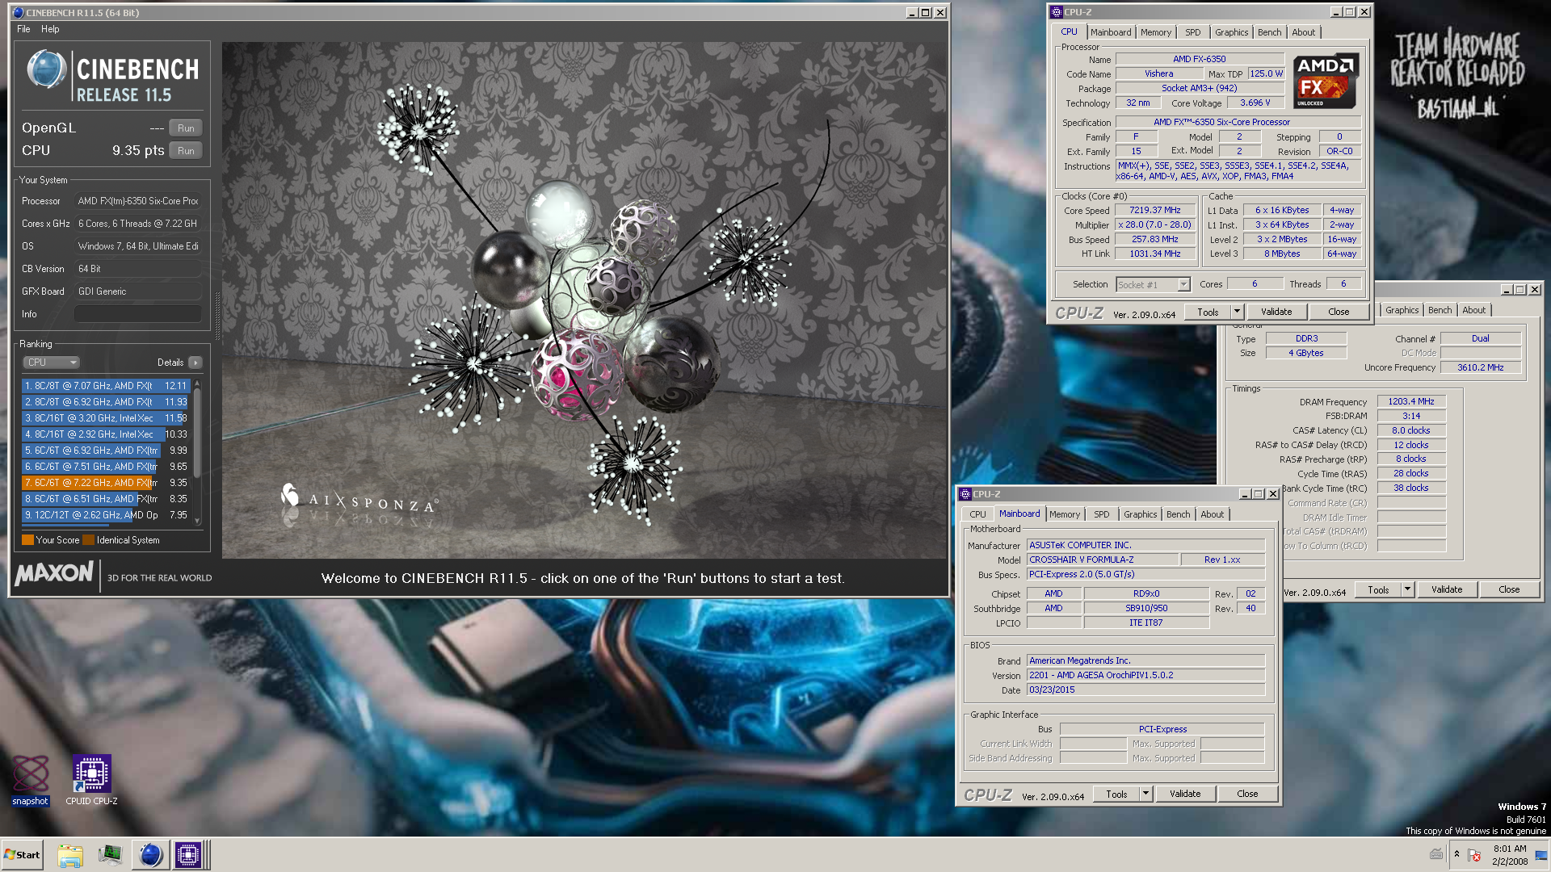The width and height of the screenshot is (1551, 872).
Task: Open the system monitor icon in taskbar
Action: click(x=110, y=855)
